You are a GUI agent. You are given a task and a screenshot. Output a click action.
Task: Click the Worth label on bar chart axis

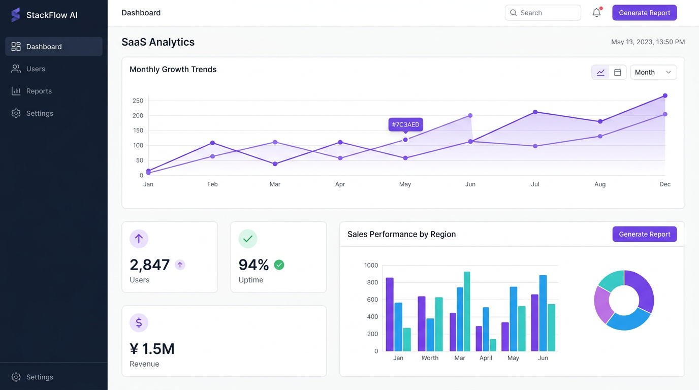pos(430,358)
